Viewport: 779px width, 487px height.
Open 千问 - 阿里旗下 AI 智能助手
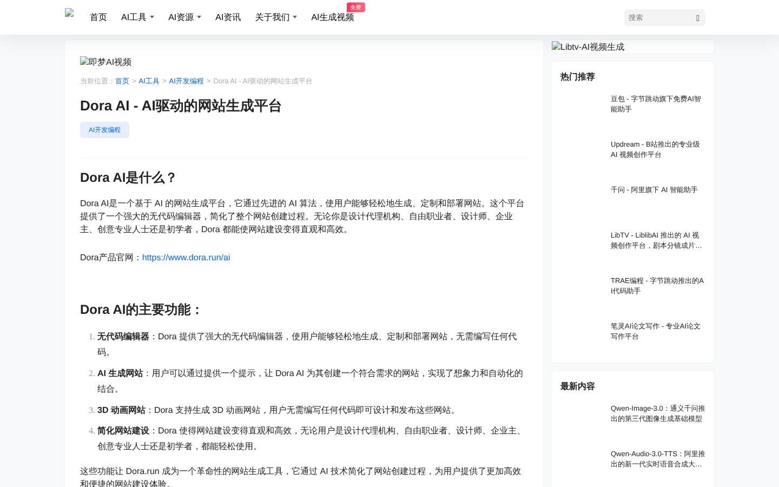[x=654, y=190]
